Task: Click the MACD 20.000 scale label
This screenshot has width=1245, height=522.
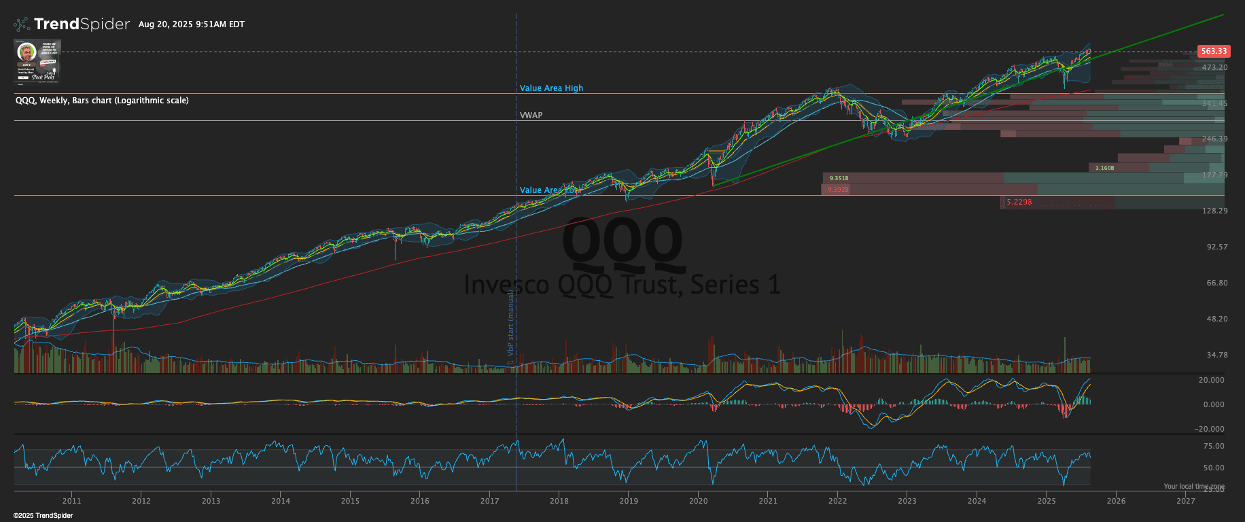Action: 1212,380
